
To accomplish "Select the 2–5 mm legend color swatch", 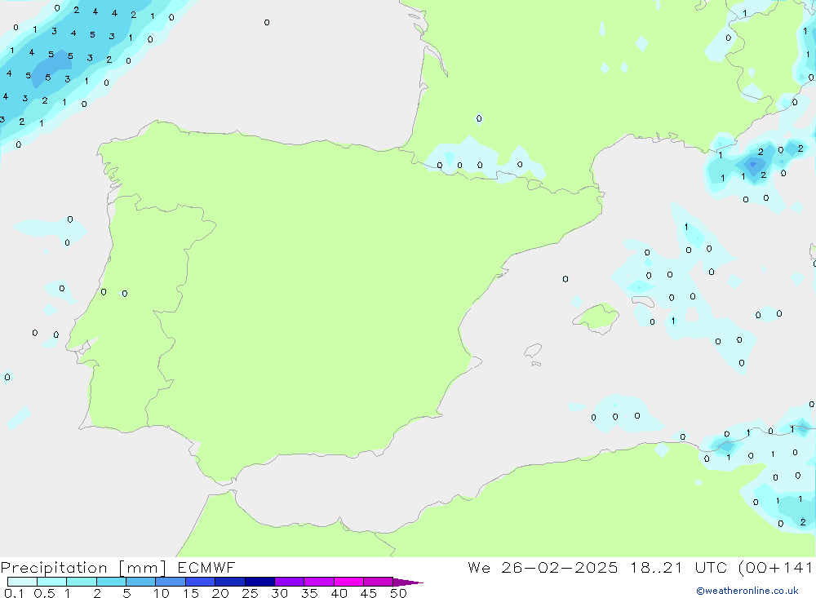I will [111, 582].
